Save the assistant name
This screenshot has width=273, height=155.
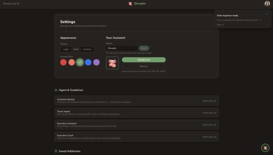(x=144, y=48)
